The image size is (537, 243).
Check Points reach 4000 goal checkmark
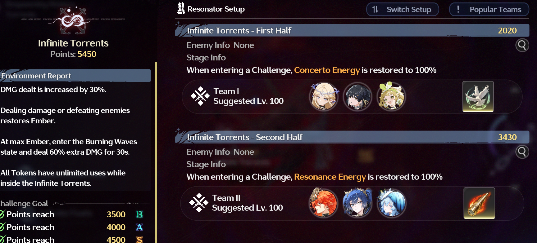(2, 227)
